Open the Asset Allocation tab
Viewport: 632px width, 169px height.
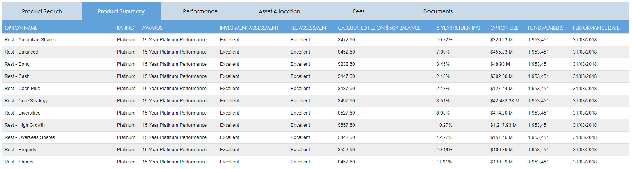pos(280,11)
